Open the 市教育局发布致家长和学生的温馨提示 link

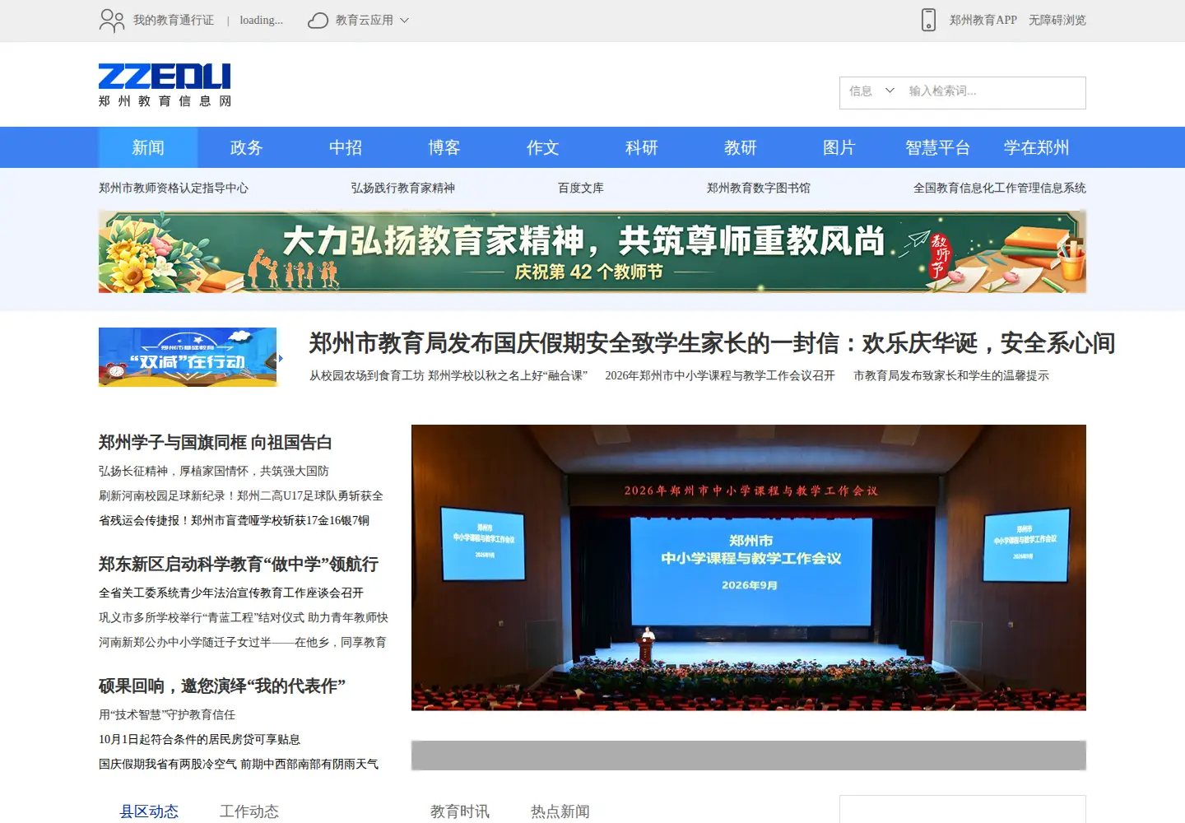(x=951, y=376)
